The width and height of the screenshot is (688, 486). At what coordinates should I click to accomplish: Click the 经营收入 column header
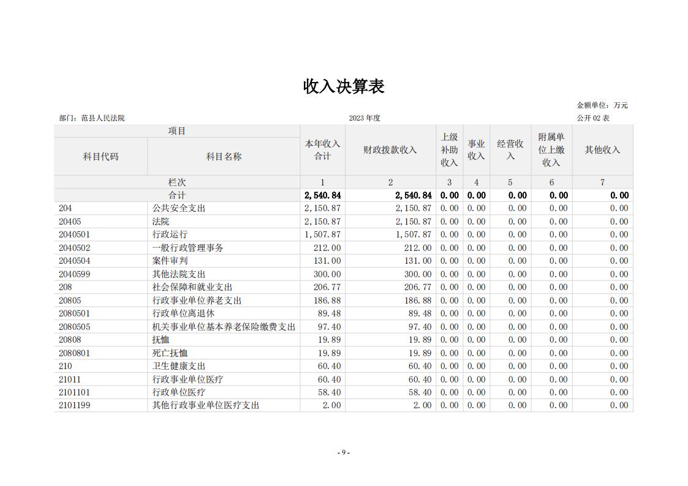pyautogui.click(x=510, y=150)
